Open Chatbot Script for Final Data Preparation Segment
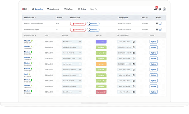Screen dimensions: 189x114 click(78, 23)
